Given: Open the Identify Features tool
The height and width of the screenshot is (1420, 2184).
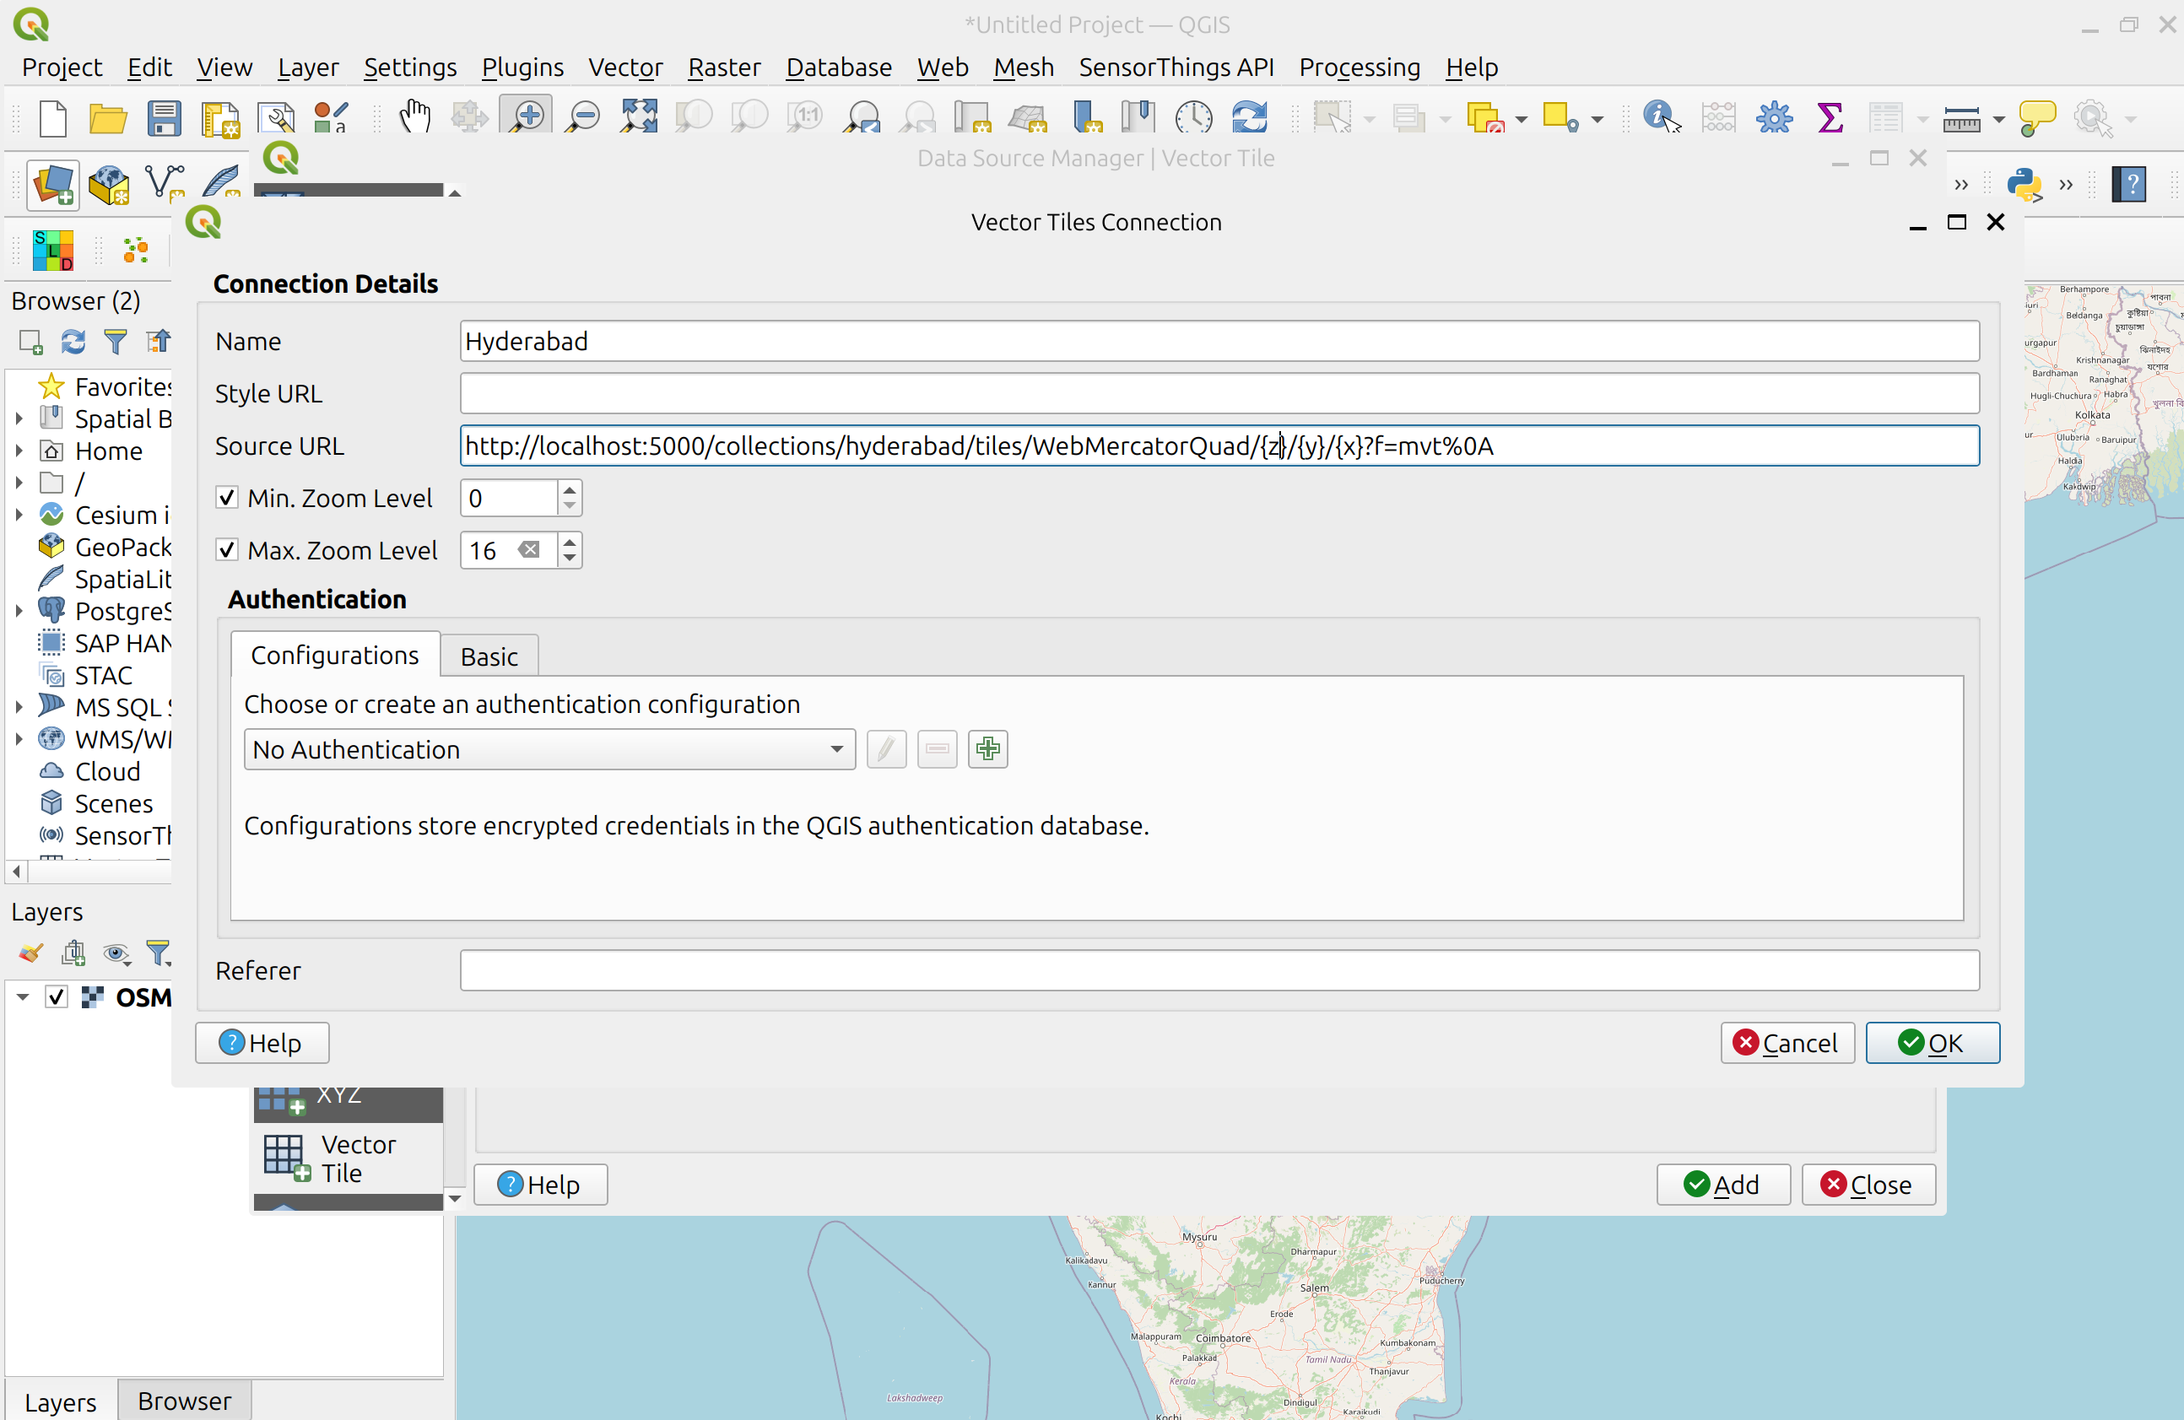Looking at the screenshot, I should click(1660, 117).
